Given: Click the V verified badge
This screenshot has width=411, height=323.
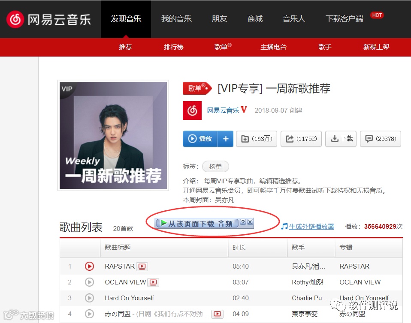Looking at the screenshot, I should pos(244,110).
